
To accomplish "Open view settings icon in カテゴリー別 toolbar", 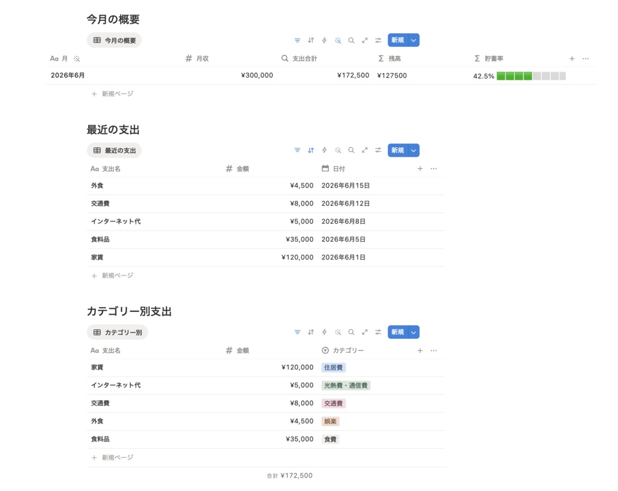I will pyautogui.click(x=378, y=332).
